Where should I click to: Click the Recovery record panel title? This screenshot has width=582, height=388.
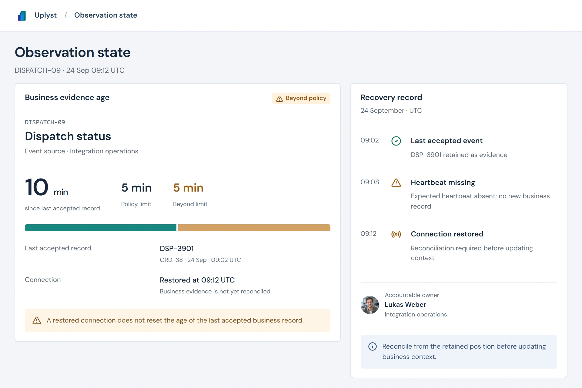point(391,98)
